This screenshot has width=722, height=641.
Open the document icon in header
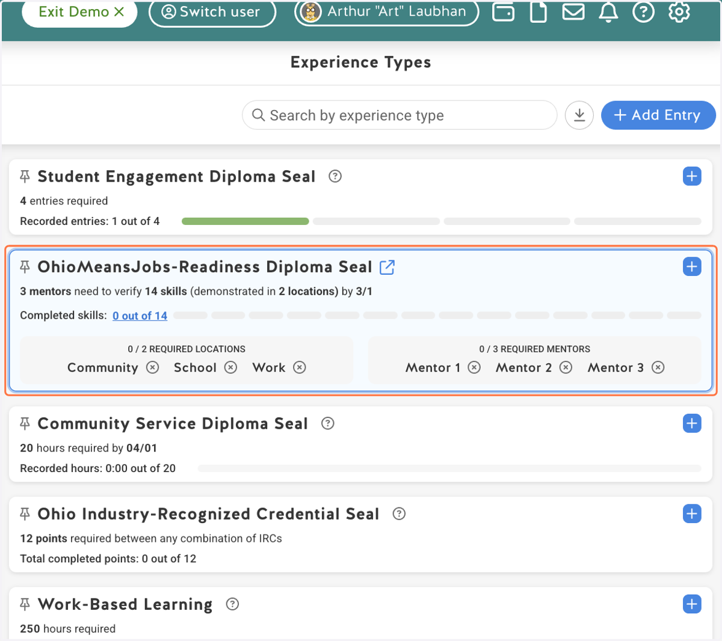(538, 12)
